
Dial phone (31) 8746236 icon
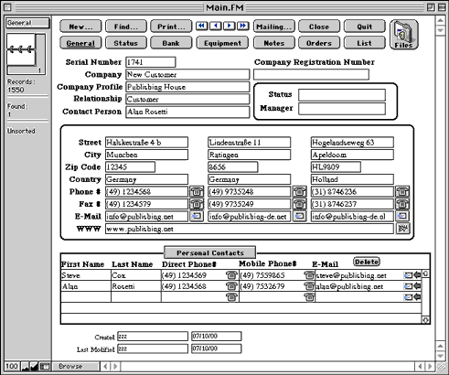[x=402, y=192]
